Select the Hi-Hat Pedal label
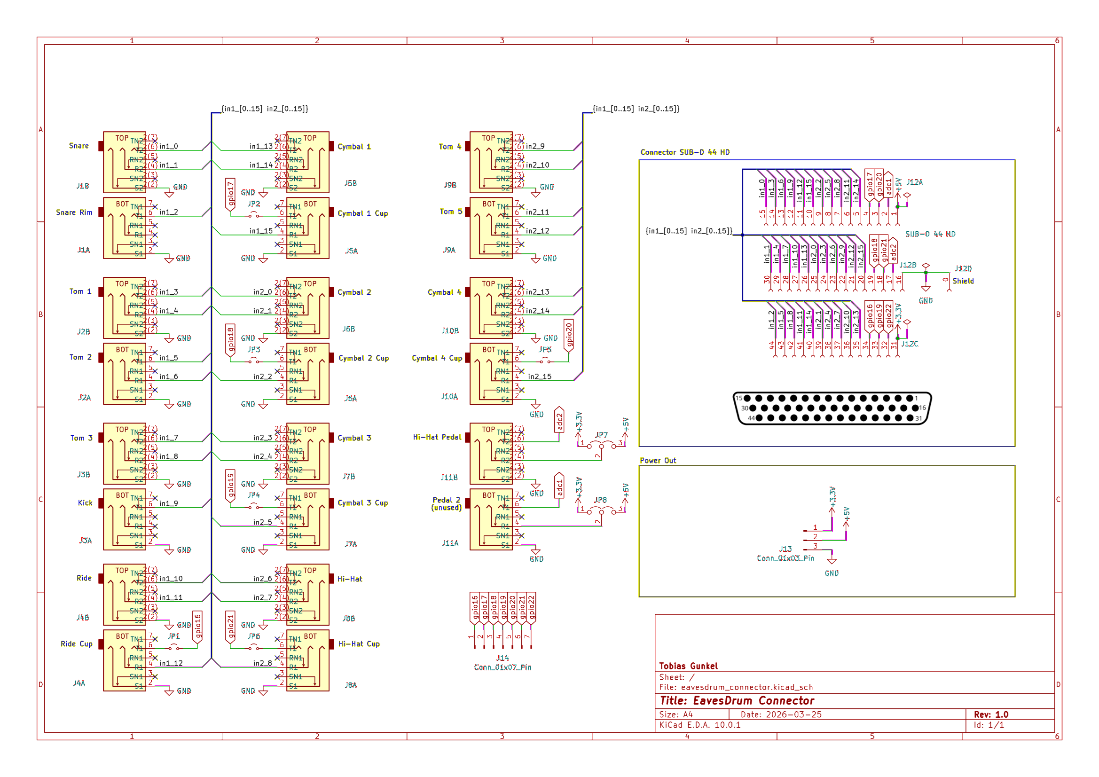The image size is (1099, 777). click(438, 438)
